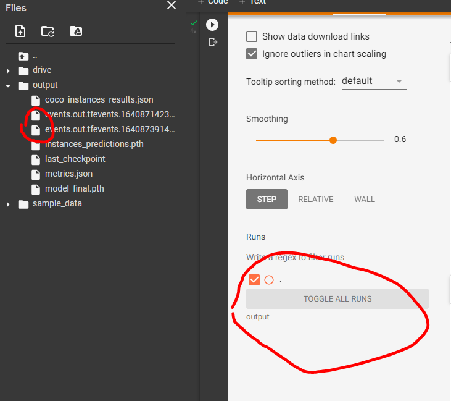Click the upload file icon in Files
Screen dimensions: 451x401
[20, 31]
